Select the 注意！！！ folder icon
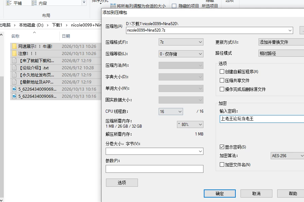 pos(14,54)
